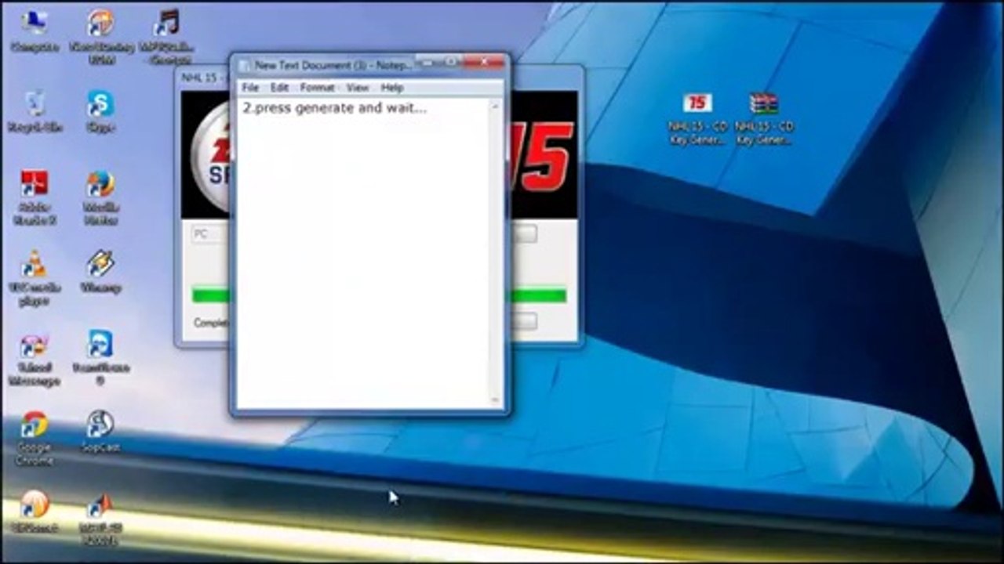Select the orange ball shortcut left of MATLAB
1004x564 pixels.
coord(35,512)
